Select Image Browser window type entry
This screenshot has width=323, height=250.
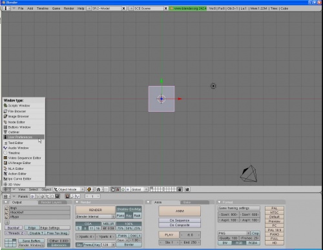click(x=24, y=116)
